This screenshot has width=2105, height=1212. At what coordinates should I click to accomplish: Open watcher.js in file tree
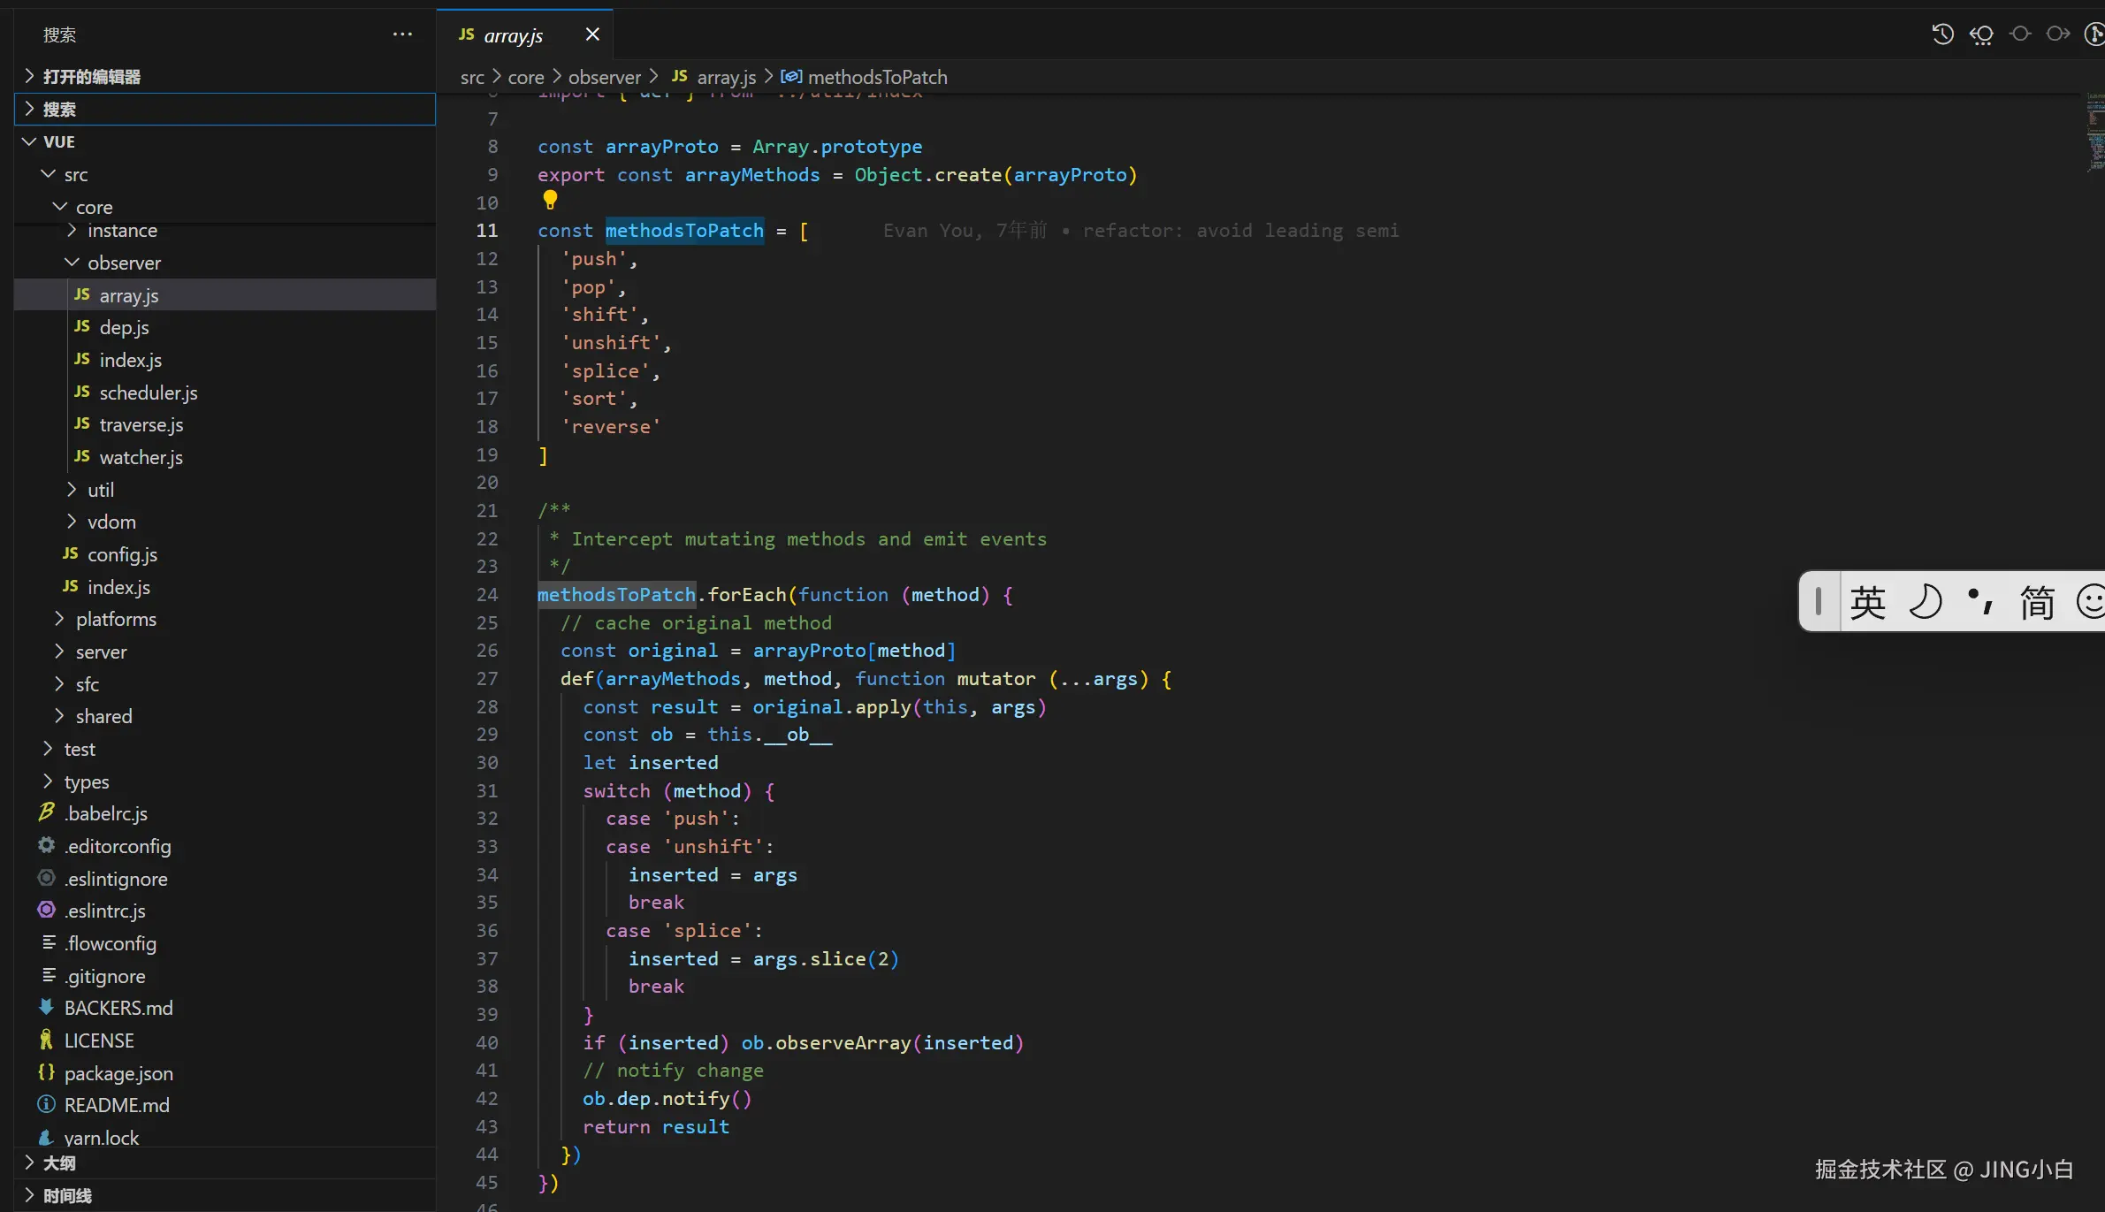141,457
